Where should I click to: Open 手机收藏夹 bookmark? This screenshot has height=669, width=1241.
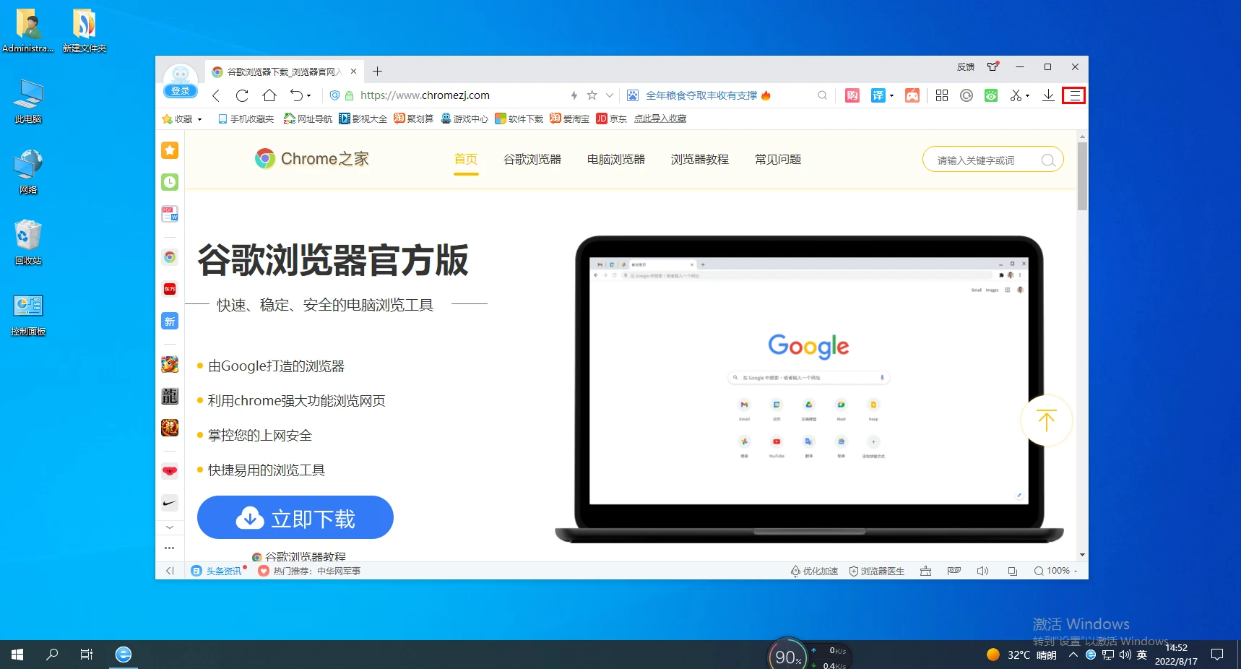246,119
